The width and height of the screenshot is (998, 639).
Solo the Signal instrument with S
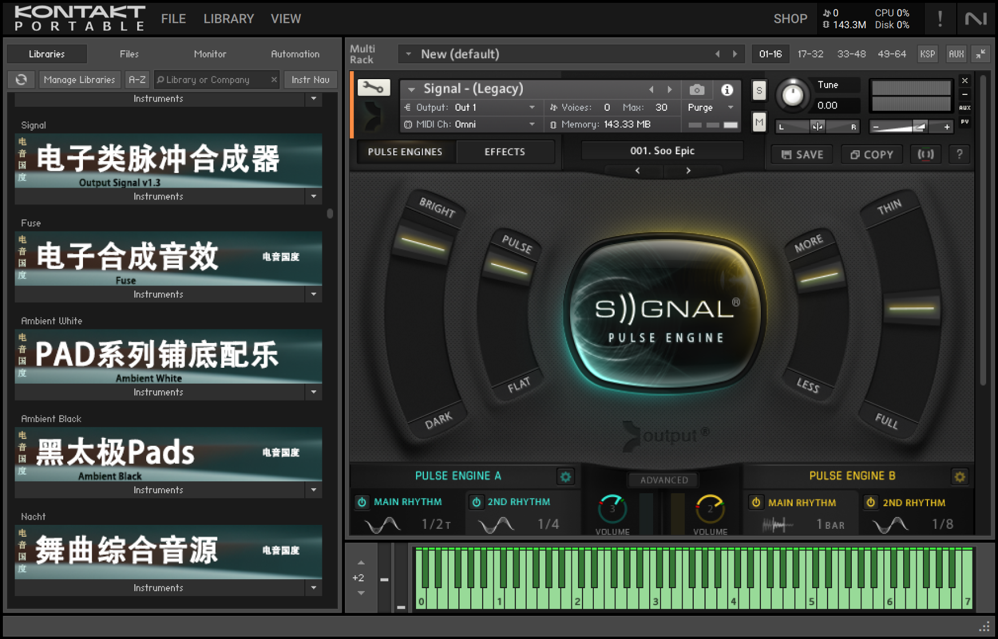[x=759, y=90]
